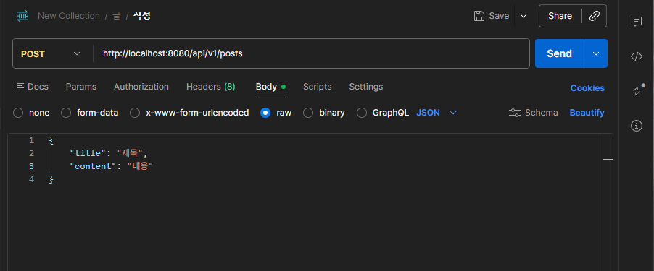Open the Comments sidebar icon

click(637, 22)
